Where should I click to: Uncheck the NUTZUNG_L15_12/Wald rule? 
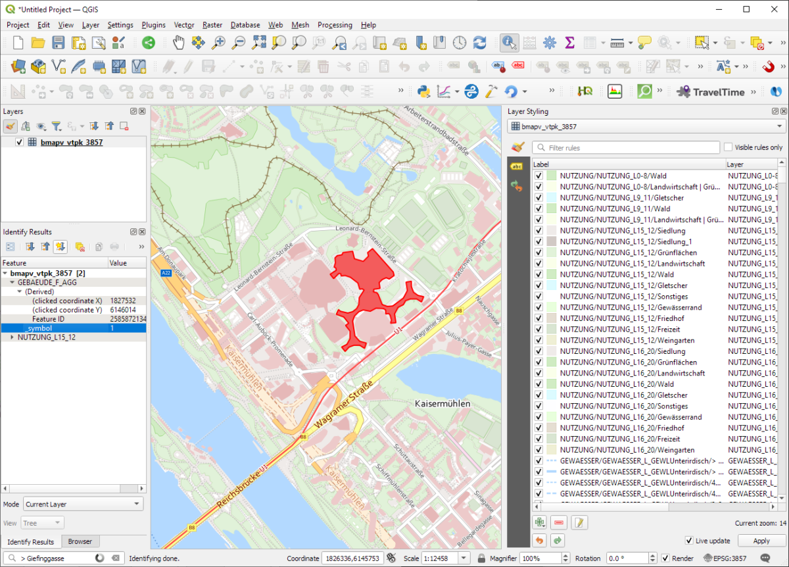538,274
